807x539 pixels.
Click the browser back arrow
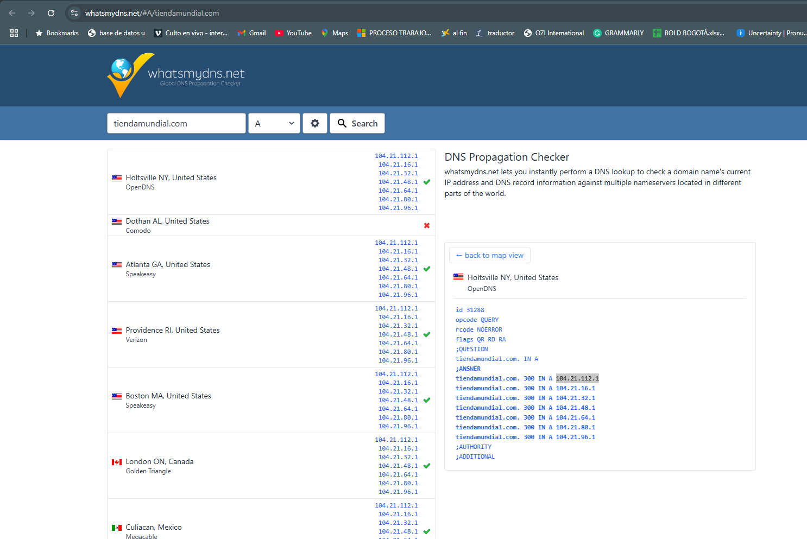[12, 13]
